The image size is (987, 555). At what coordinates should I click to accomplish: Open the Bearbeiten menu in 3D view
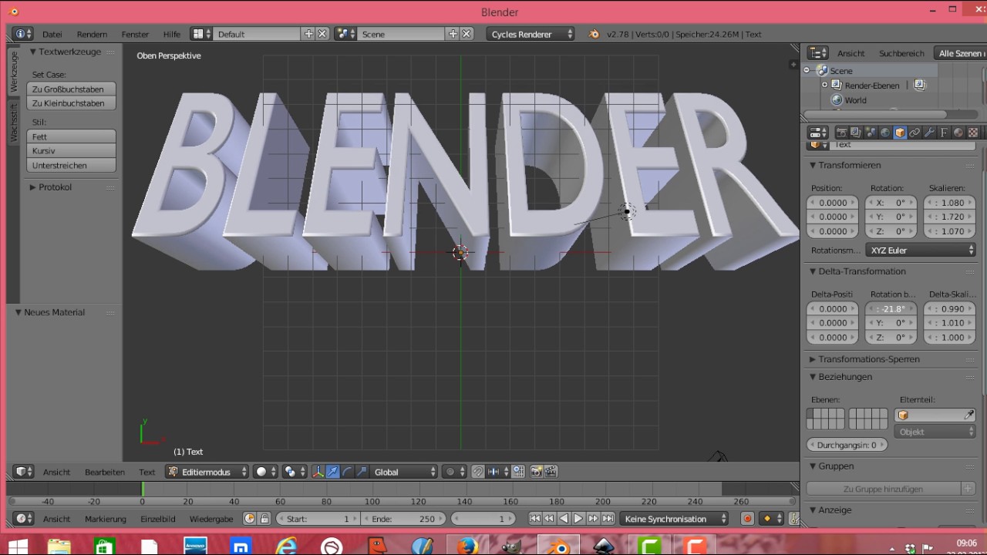coord(105,472)
